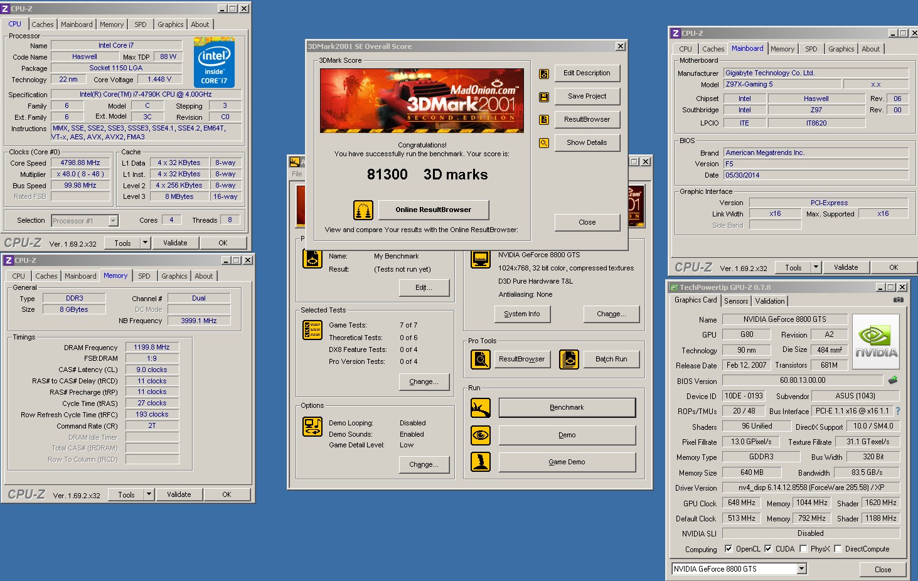Image resolution: width=918 pixels, height=581 pixels.
Task: Click the Save Project disk icon
Action: click(x=544, y=97)
